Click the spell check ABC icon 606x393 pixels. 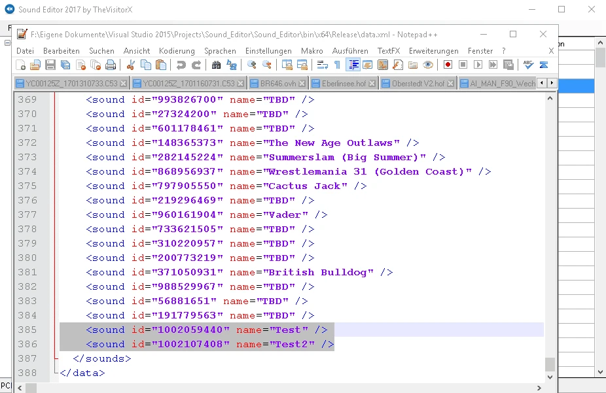click(528, 65)
